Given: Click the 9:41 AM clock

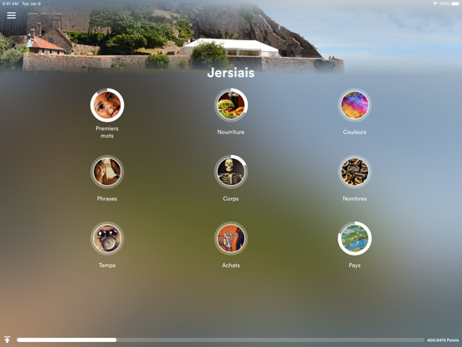Looking at the screenshot, I should click(x=10, y=3).
